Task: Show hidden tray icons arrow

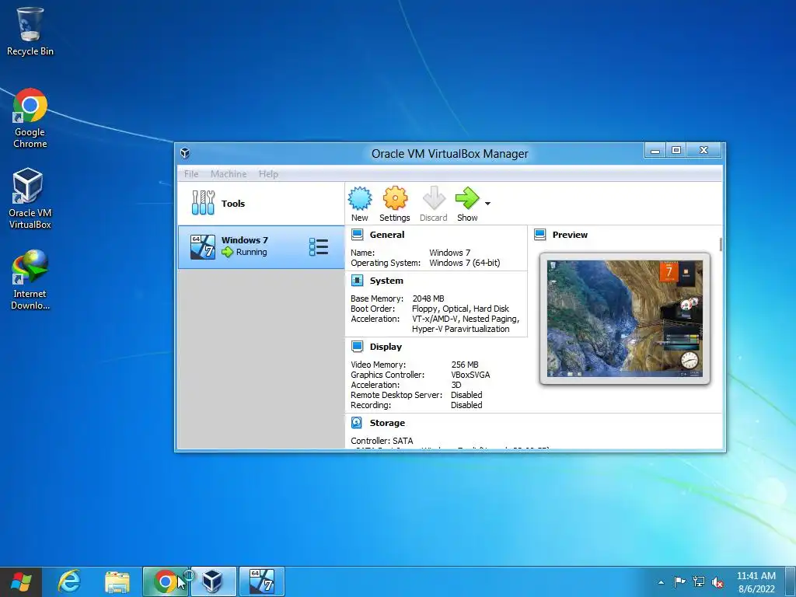Action: [661, 582]
